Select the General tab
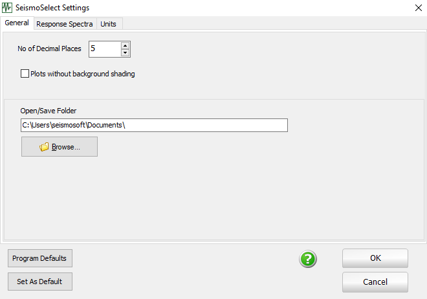427x299 pixels. click(x=17, y=23)
